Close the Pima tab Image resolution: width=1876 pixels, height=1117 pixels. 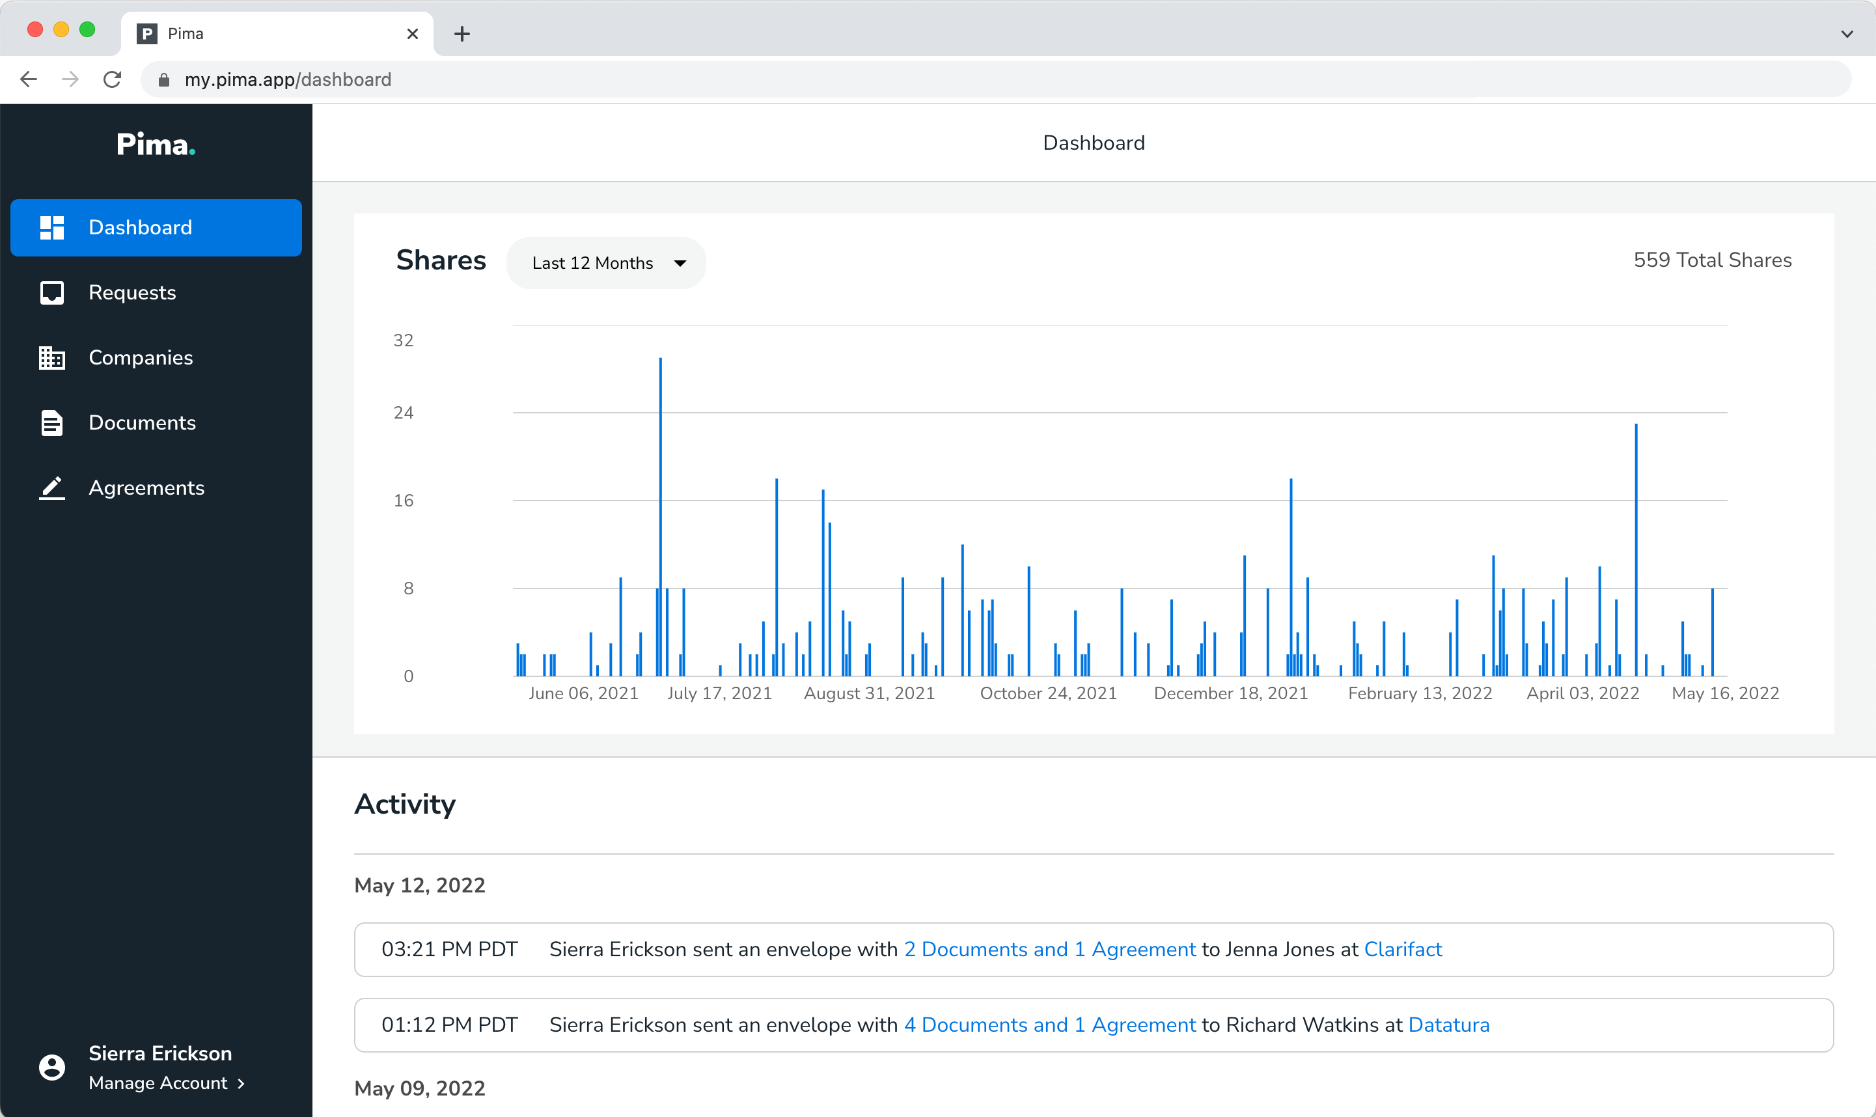coord(413,34)
